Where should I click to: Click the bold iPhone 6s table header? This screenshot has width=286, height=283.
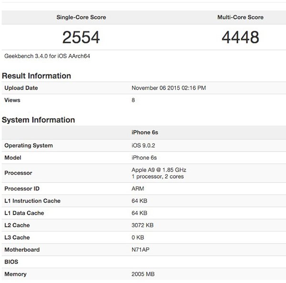[x=145, y=132]
